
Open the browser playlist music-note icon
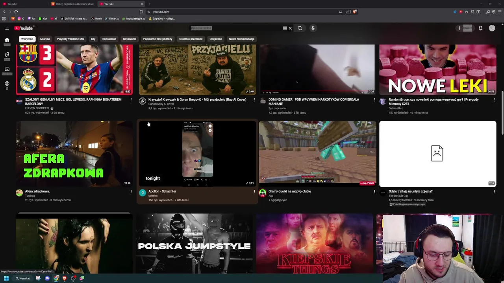(x=488, y=12)
